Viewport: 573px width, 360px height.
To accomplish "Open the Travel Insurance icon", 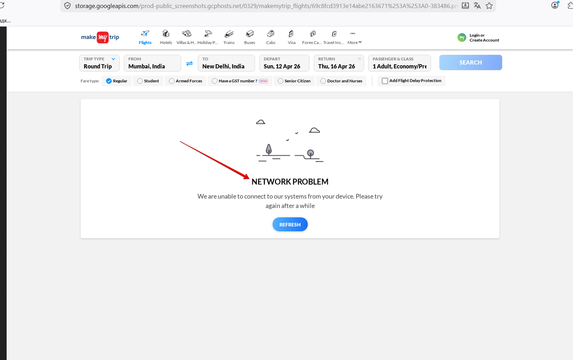I will coord(334,34).
